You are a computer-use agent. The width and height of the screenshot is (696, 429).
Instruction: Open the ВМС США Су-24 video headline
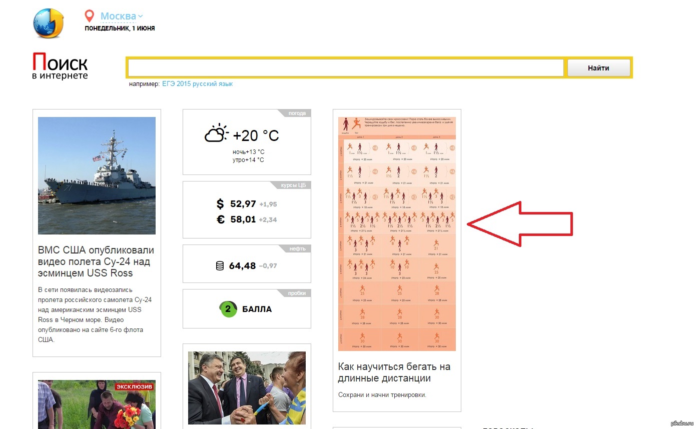(96, 261)
